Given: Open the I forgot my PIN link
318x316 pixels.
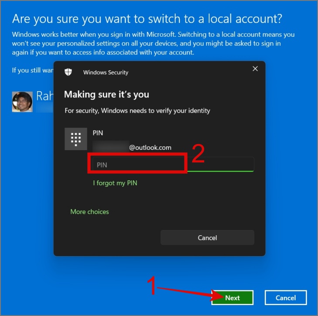Looking at the screenshot, I should pos(115,183).
